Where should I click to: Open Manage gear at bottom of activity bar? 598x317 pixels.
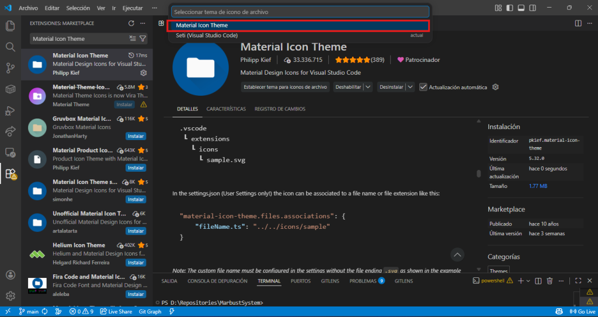pos(11,295)
